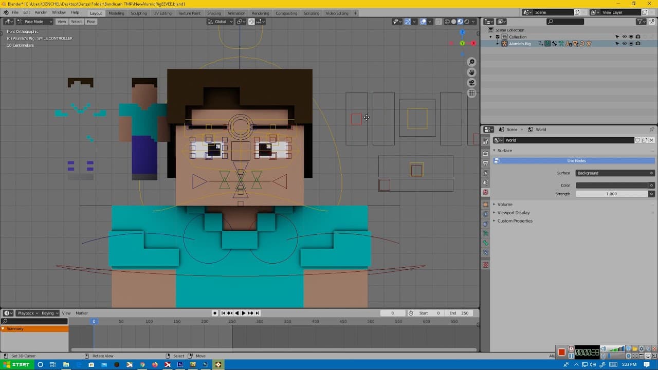Open the Tool properties tab
The image size is (658, 370).
click(x=486, y=141)
